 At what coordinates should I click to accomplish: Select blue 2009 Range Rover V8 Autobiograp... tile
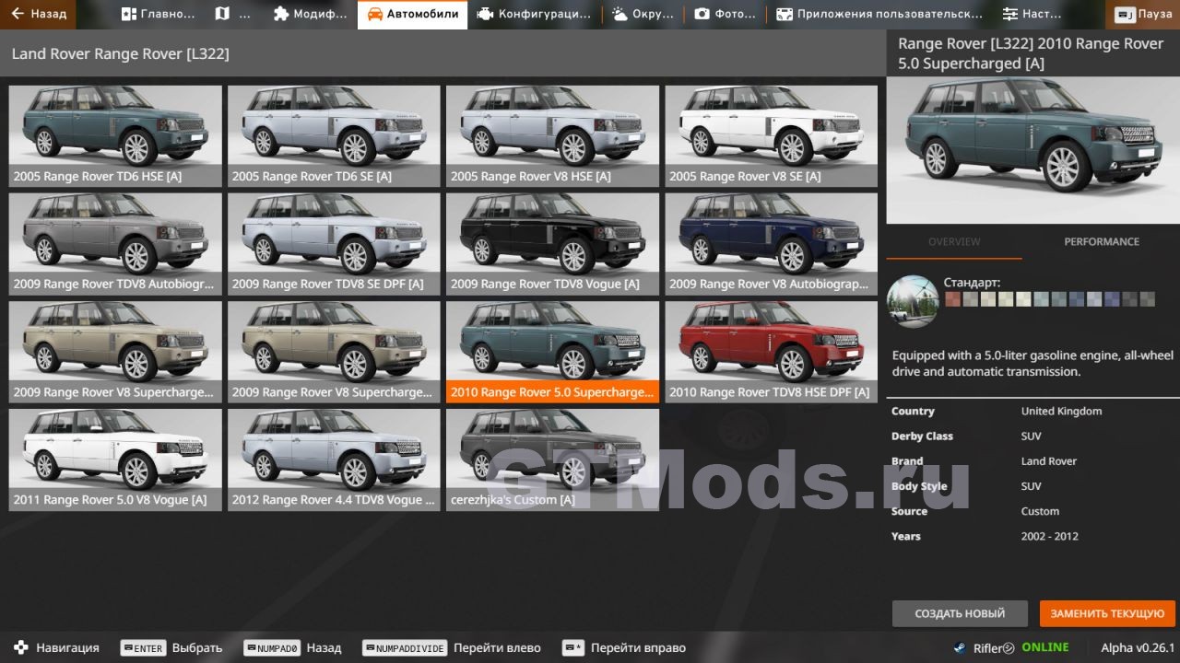pos(771,243)
